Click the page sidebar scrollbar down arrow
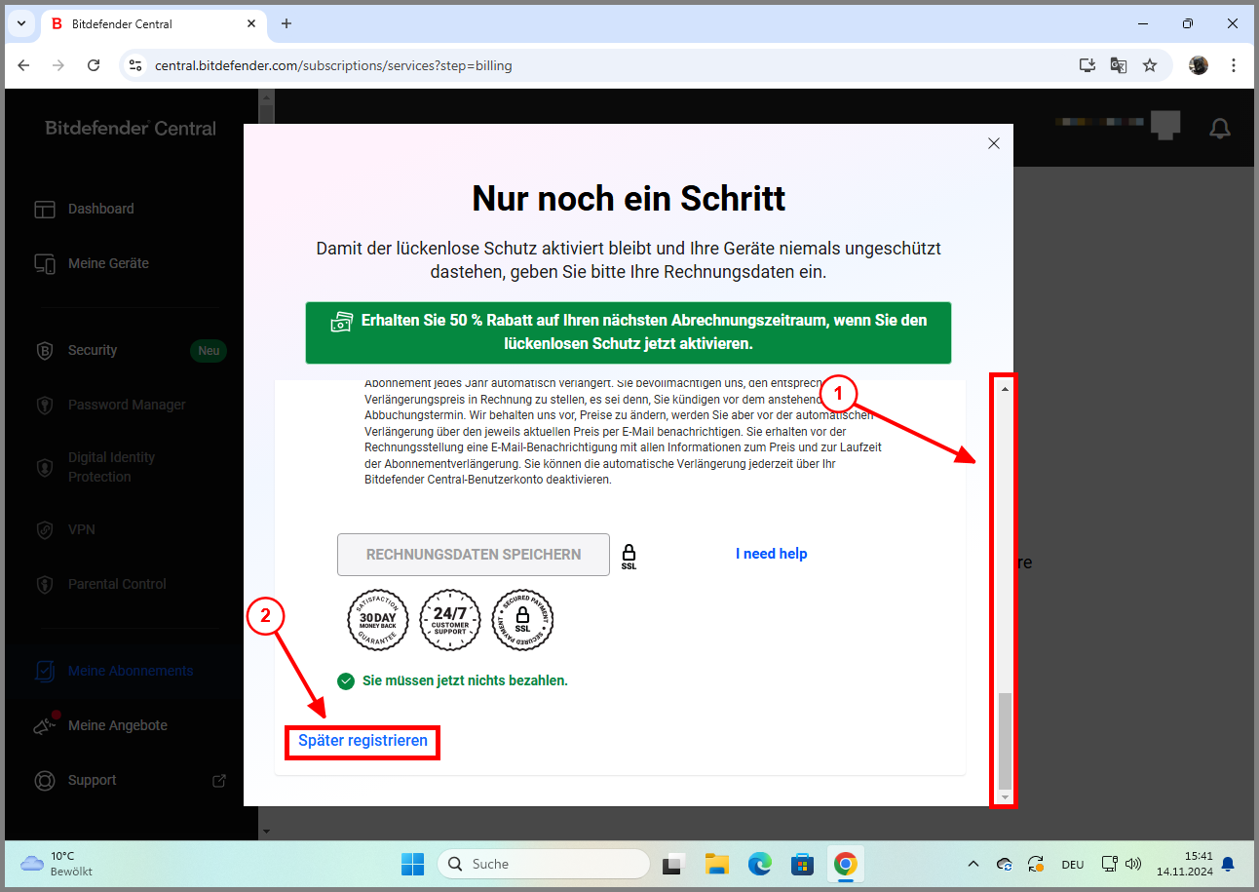 tap(267, 832)
